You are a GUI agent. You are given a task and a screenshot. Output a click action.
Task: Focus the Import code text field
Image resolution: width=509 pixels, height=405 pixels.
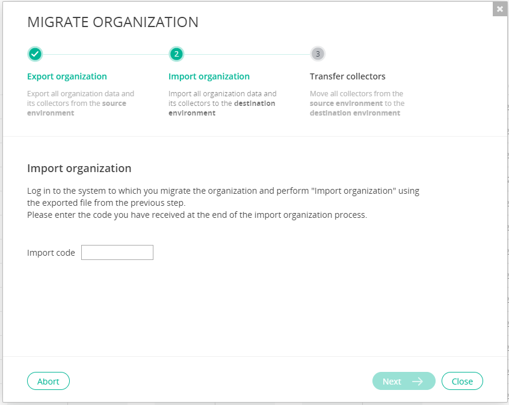[x=117, y=253]
